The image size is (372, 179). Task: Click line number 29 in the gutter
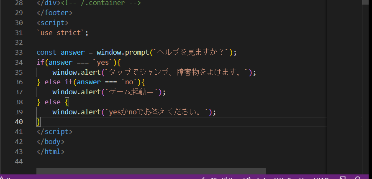19,13
